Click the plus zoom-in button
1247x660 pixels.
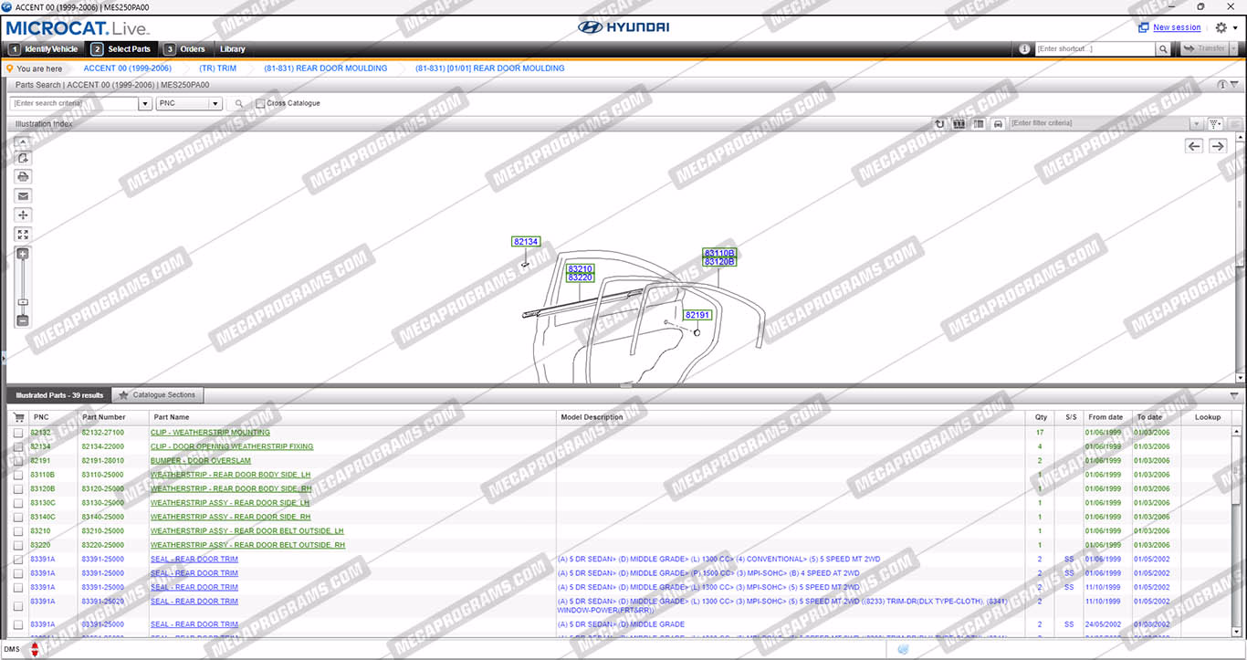click(x=23, y=254)
